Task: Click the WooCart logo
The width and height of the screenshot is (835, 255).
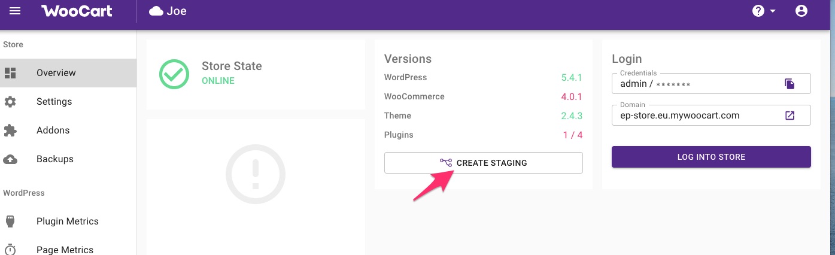Action: [x=76, y=11]
